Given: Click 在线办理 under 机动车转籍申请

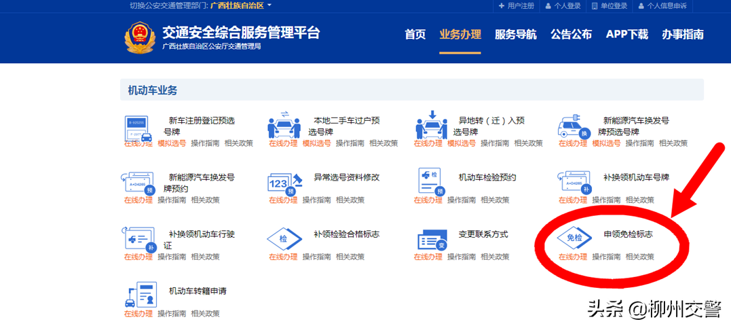Looking at the screenshot, I should click(x=138, y=314).
